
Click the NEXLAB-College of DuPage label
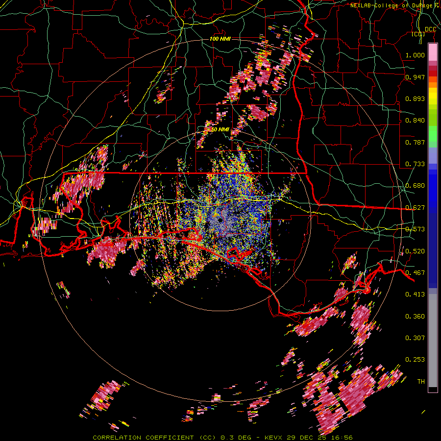pyautogui.click(x=392, y=5)
